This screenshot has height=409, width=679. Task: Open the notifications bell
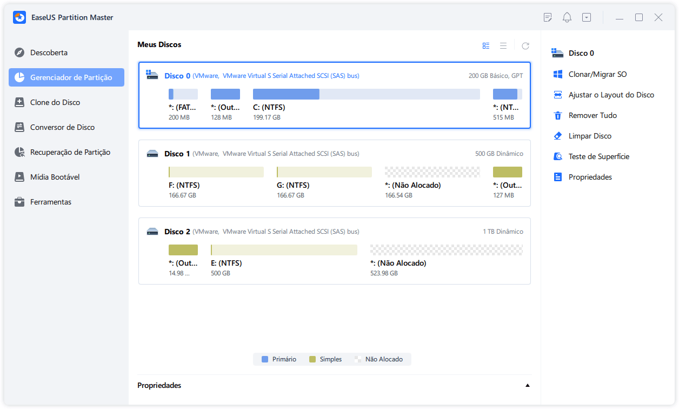coord(567,17)
